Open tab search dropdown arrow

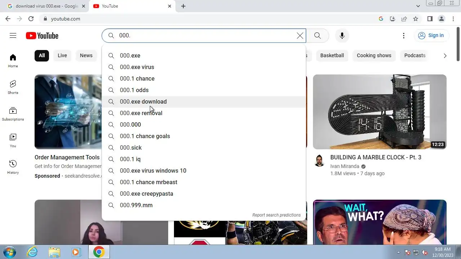tap(418, 6)
